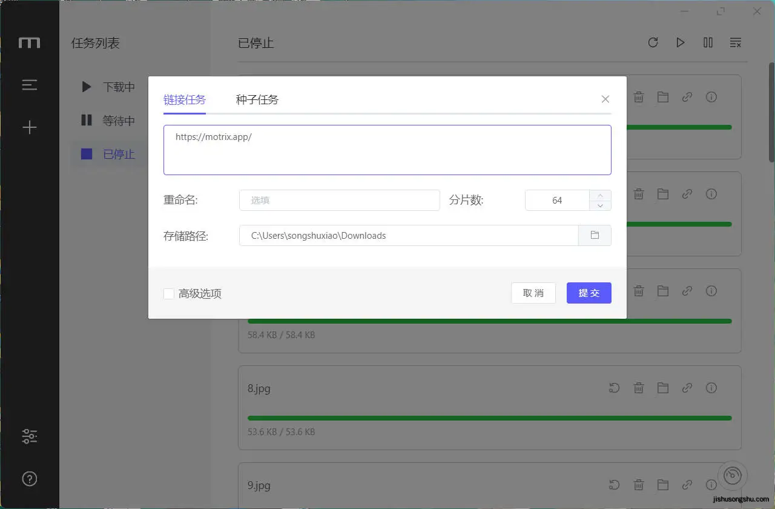Click the 58.4 KB task progress bar
The image size is (775, 509).
click(x=490, y=321)
